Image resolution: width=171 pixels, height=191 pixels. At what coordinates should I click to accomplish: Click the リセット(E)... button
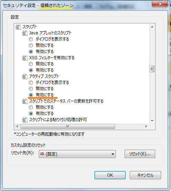[x=140, y=154]
